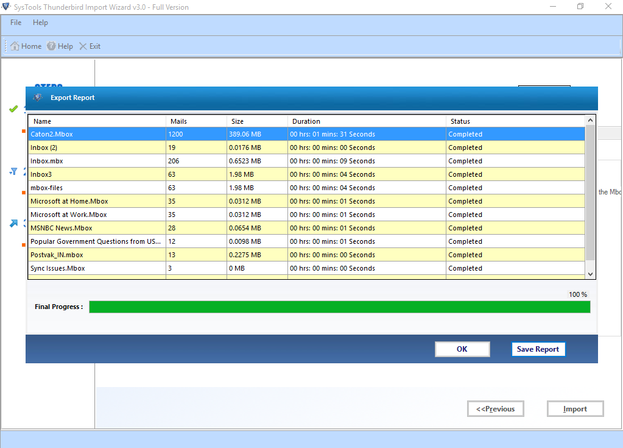Viewport: 623px width, 448px height.
Task: Click the 00 mins: 31 Seconds duration cell
Action: tap(367, 134)
